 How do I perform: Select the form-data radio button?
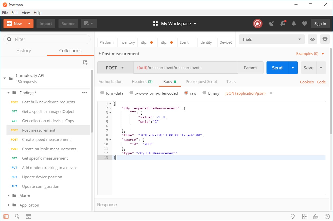point(102,93)
